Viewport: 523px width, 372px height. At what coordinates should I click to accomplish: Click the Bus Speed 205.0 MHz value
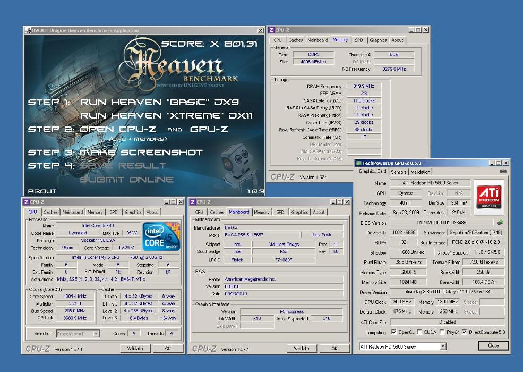tap(75, 311)
